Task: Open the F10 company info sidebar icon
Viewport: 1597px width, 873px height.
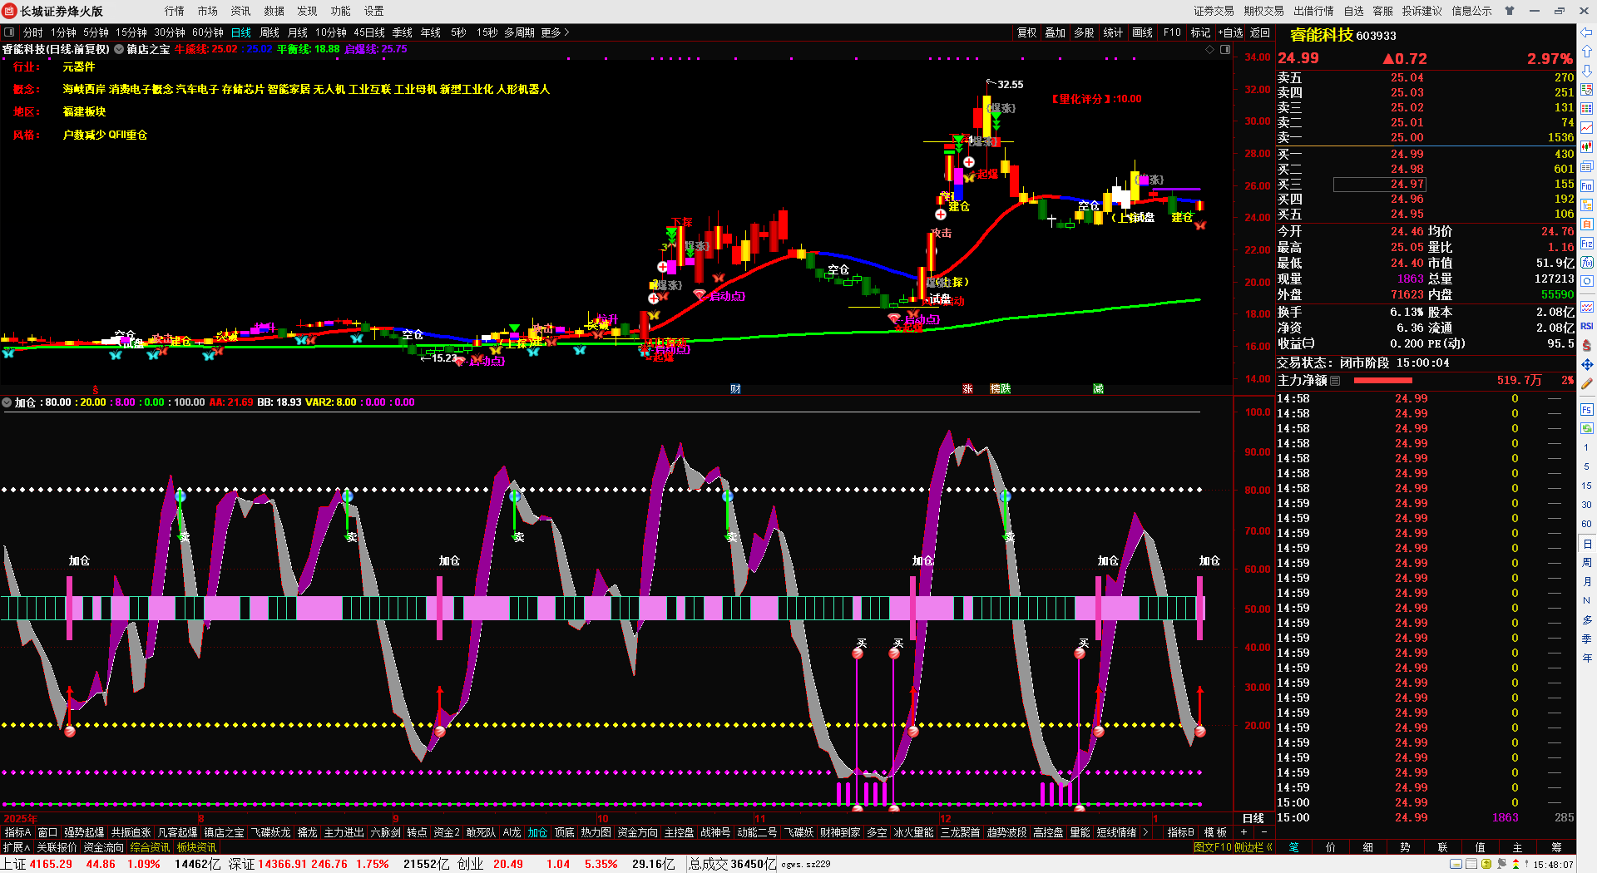Action: [1587, 186]
